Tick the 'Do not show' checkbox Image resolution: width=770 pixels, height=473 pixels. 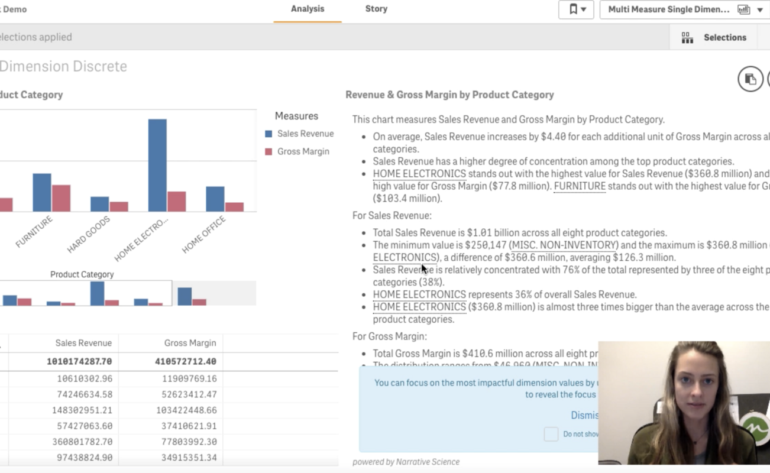point(551,434)
